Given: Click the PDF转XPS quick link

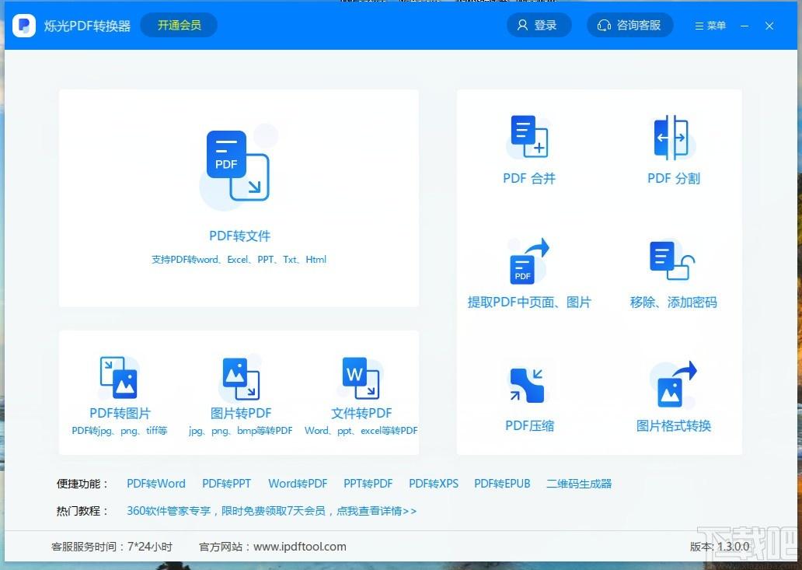Looking at the screenshot, I should click(x=434, y=484).
